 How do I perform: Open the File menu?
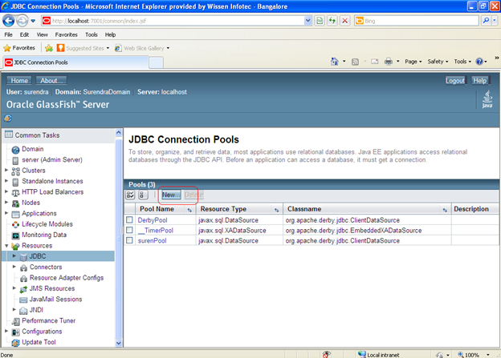[x=8, y=34]
